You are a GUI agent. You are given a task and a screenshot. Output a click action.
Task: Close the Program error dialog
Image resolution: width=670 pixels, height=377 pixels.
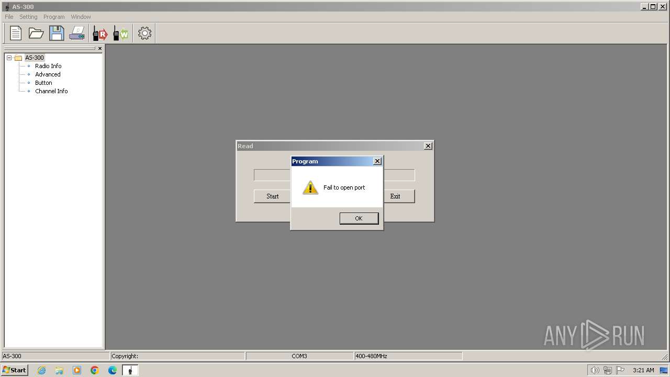click(377, 161)
